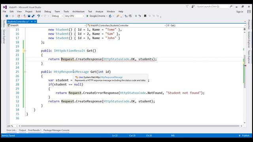Click the Undo arrow icon

pyautogui.click(x=39, y=16)
